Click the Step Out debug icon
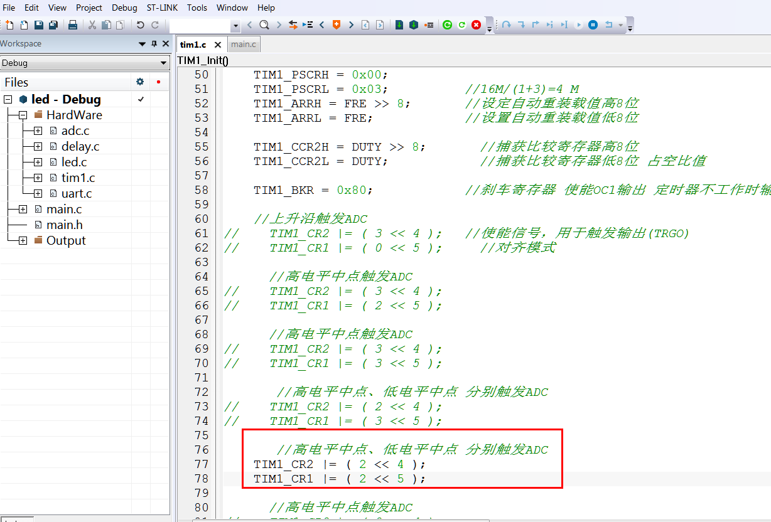The height and width of the screenshot is (522, 771). coord(535,25)
